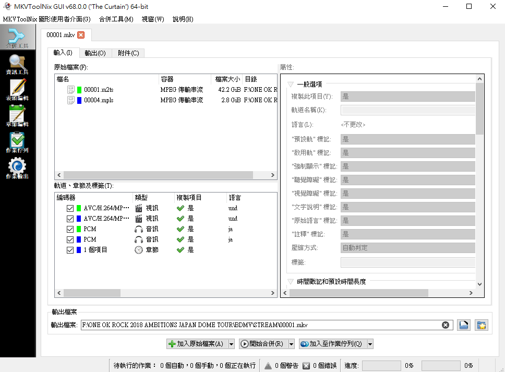505x372 pixels.
Task: Uncheck the green PCM audio track
Action: click(x=70, y=229)
